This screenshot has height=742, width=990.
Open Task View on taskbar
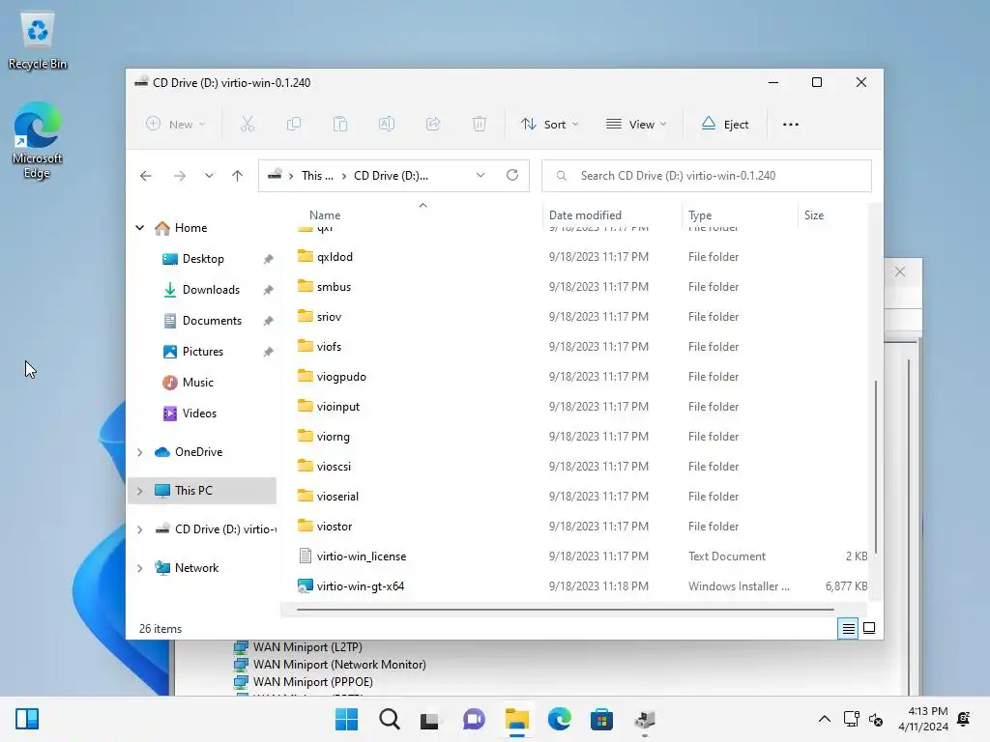430,719
